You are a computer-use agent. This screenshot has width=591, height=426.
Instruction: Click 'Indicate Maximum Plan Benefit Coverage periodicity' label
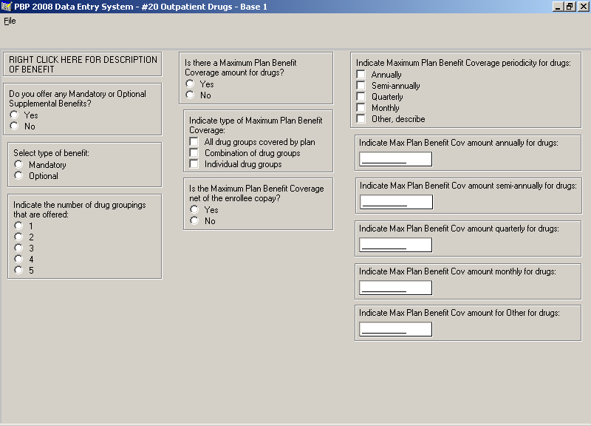[463, 63]
